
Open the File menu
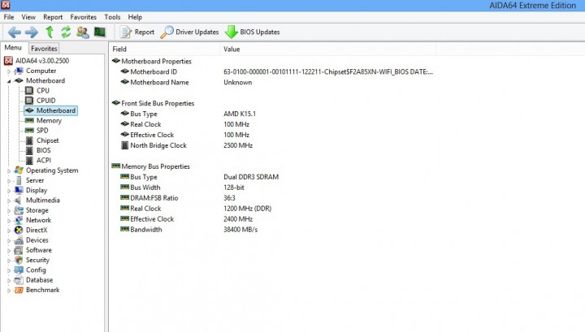click(9, 17)
